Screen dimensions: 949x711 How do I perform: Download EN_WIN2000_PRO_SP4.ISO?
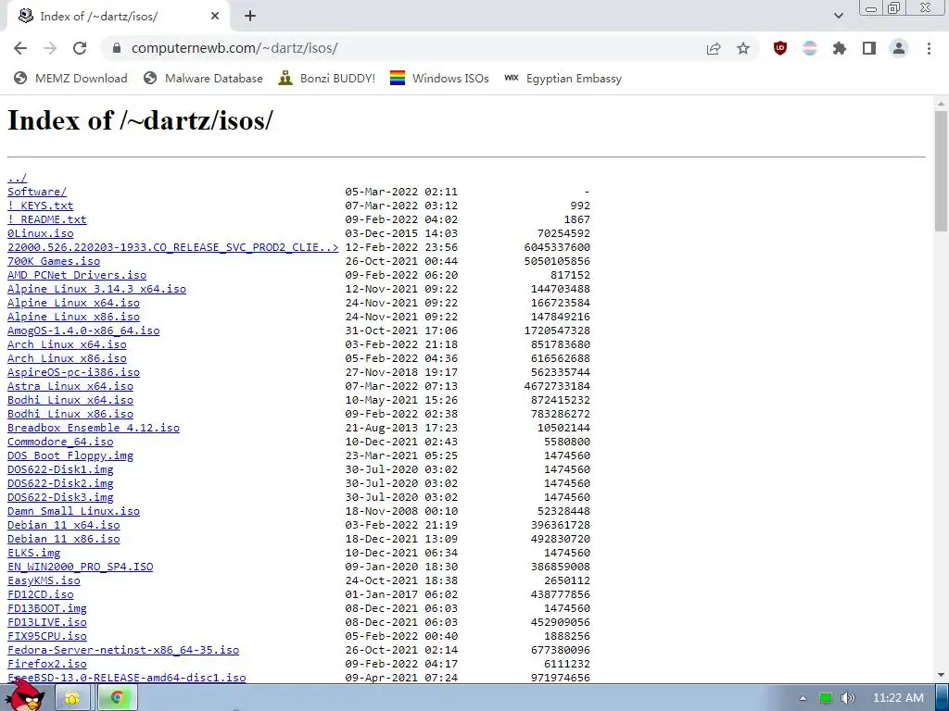click(80, 568)
